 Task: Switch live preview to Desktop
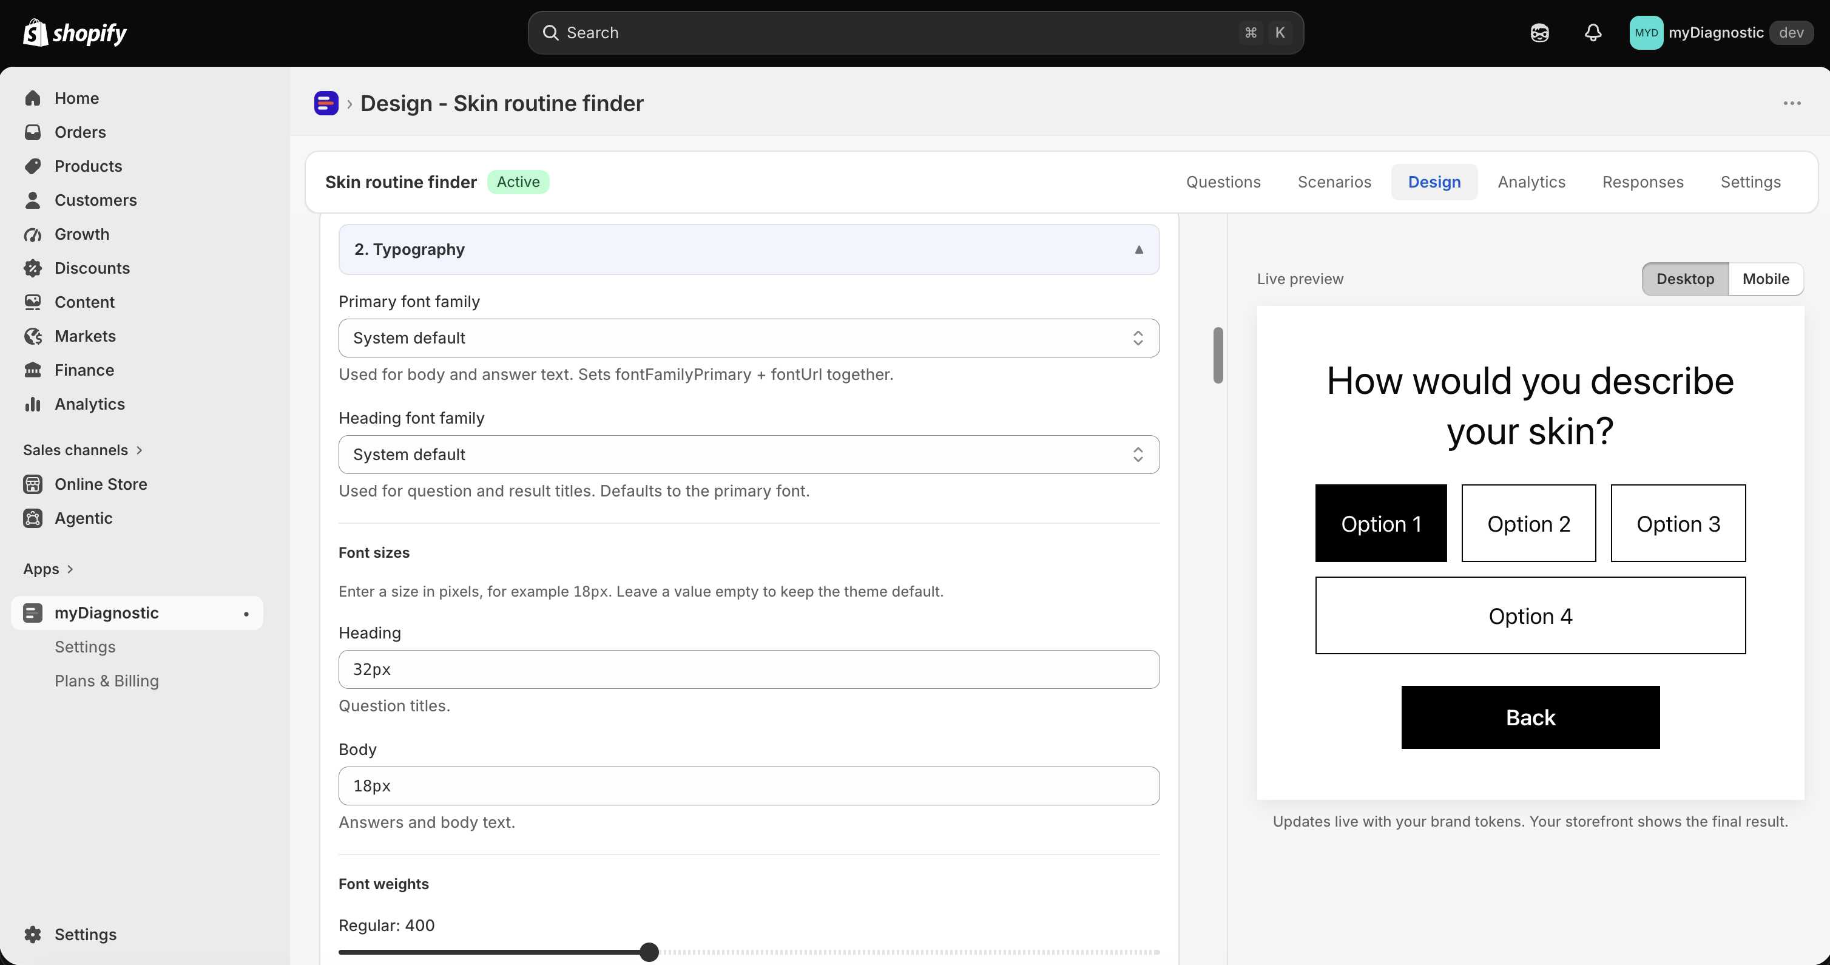tap(1685, 279)
